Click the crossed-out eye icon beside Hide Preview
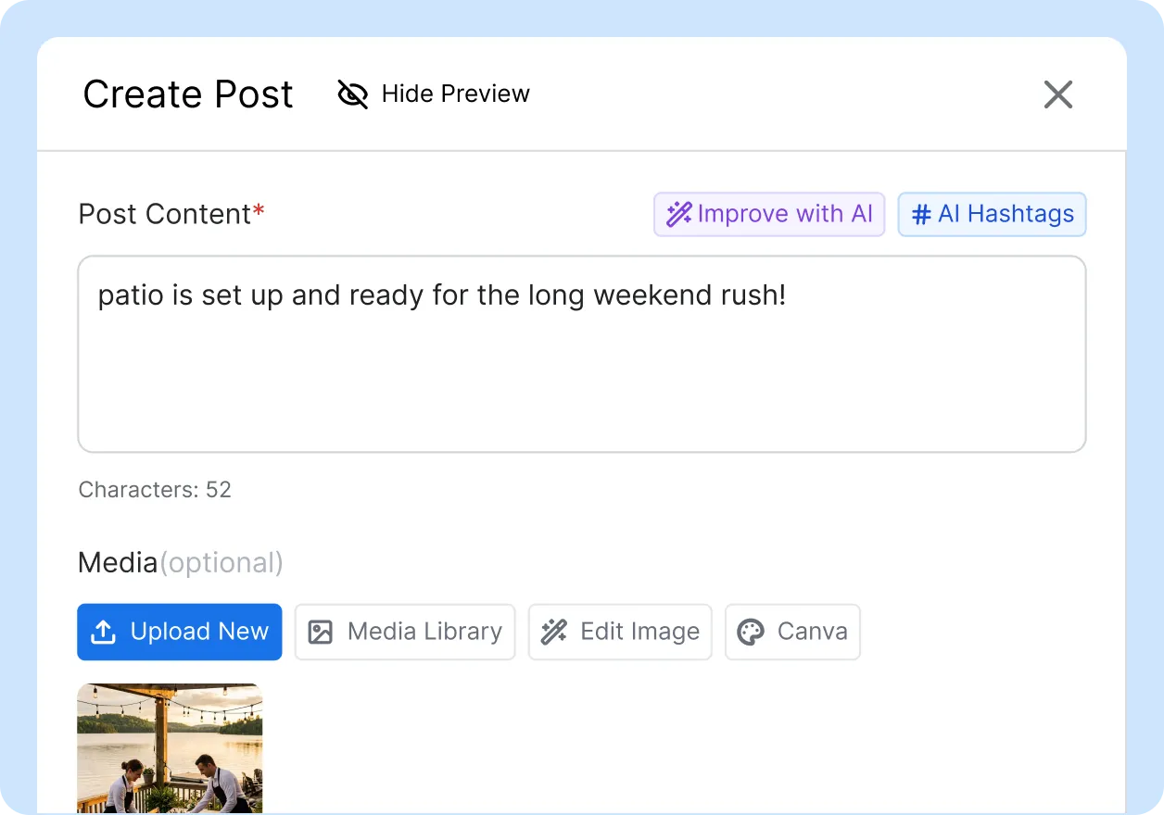This screenshot has height=815, width=1164. [x=352, y=94]
